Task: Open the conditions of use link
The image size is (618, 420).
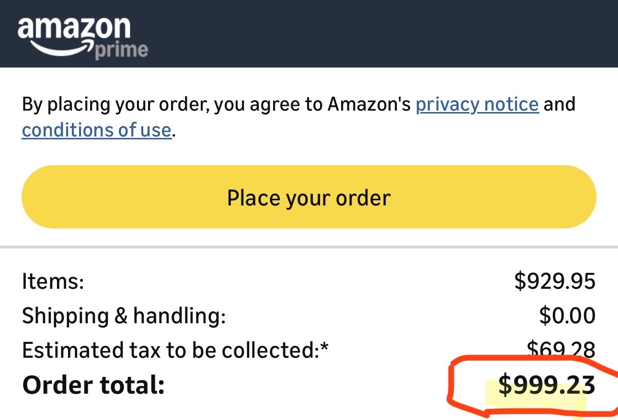Action: pos(96,130)
